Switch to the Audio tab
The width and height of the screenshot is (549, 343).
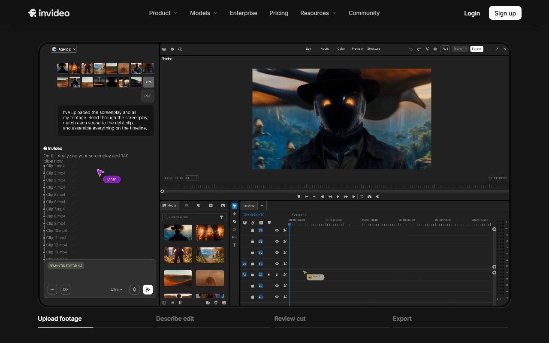click(x=325, y=49)
